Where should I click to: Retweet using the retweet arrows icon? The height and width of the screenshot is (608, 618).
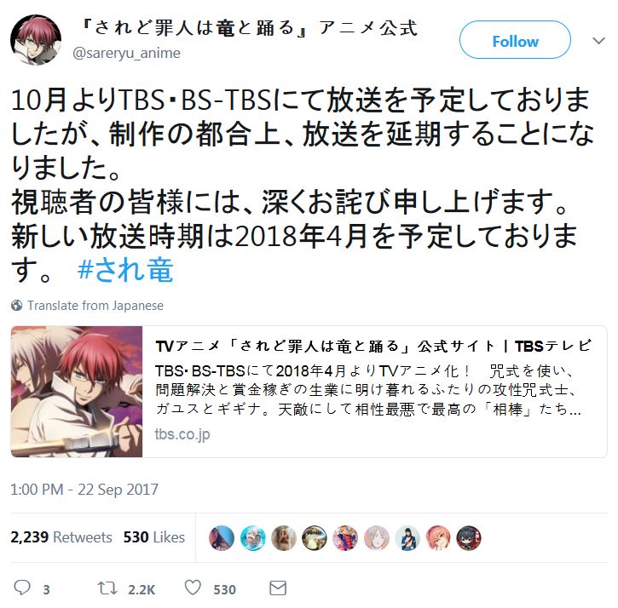click(107, 588)
